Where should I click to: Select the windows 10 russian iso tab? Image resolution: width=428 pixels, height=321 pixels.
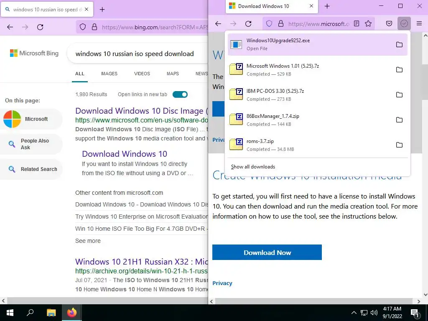tap(47, 9)
